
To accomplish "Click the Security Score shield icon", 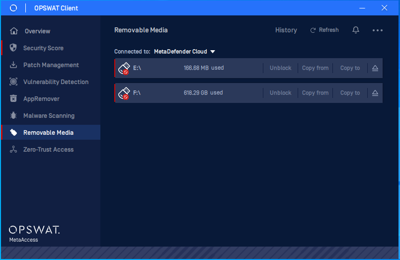I will (13, 48).
